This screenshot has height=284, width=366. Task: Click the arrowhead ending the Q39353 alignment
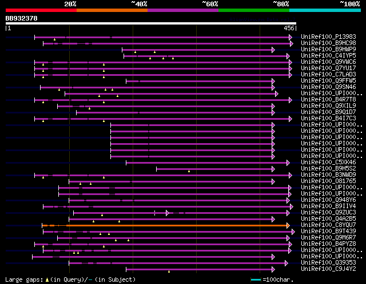click(287, 263)
